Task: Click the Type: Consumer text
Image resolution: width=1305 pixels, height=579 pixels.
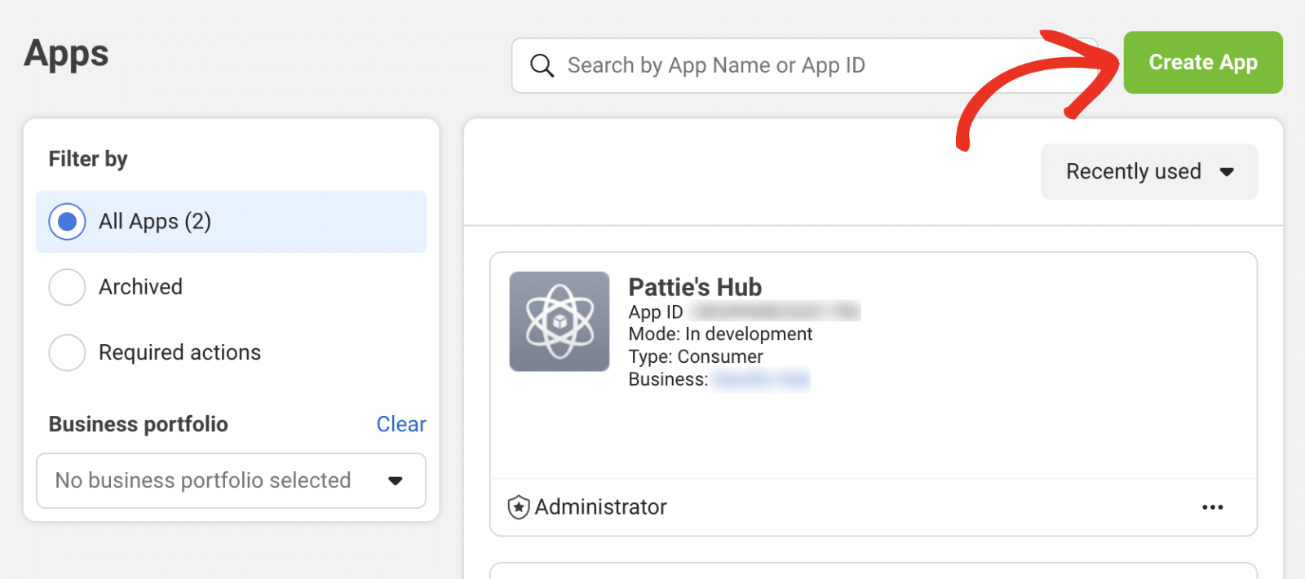Action: [696, 356]
